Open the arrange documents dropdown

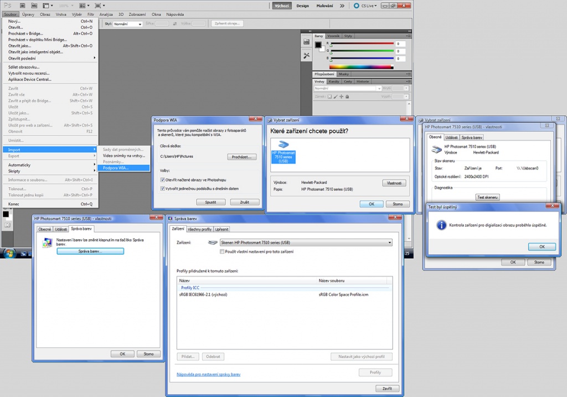[84, 6]
